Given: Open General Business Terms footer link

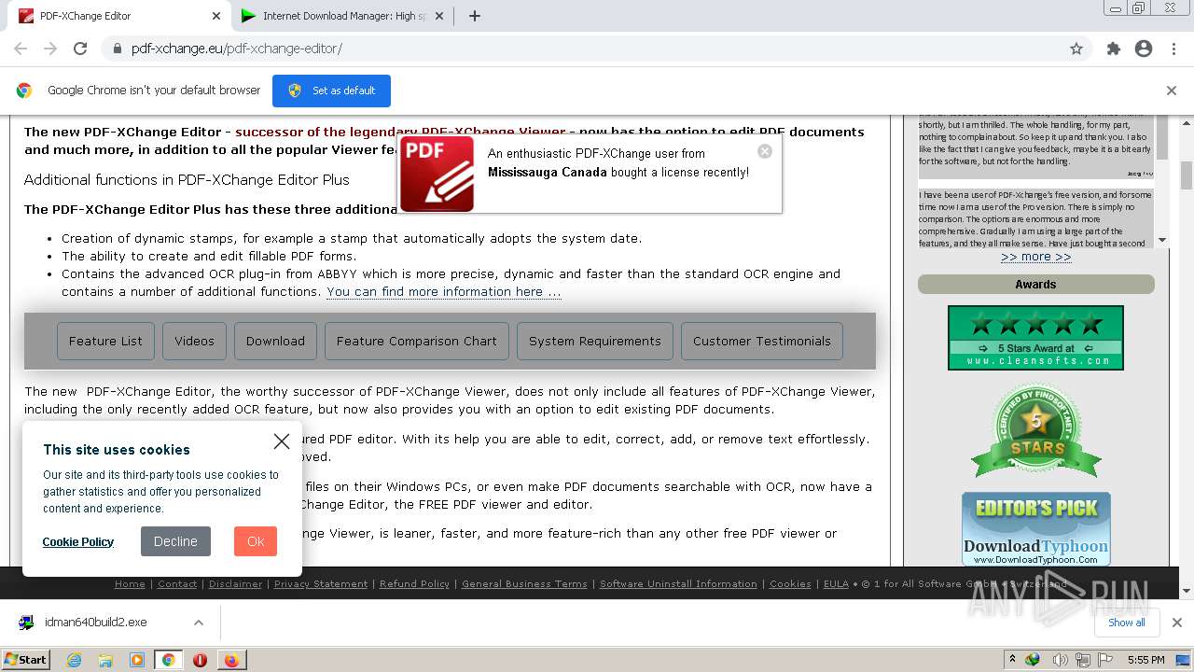Looking at the screenshot, I should point(524,584).
